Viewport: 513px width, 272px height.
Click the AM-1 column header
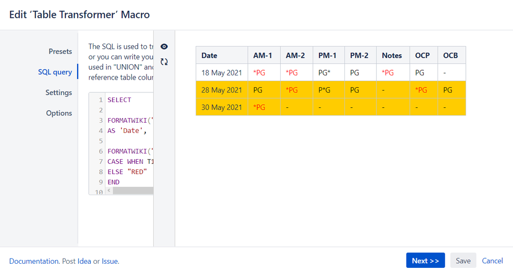(x=263, y=55)
